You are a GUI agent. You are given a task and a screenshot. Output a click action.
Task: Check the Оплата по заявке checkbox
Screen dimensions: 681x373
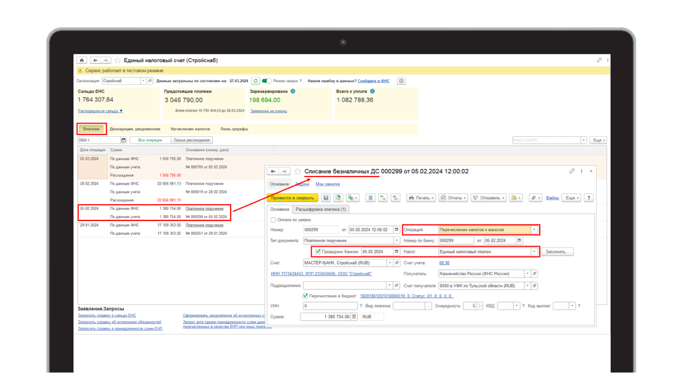pyautogui.click(x=273, y=220)
